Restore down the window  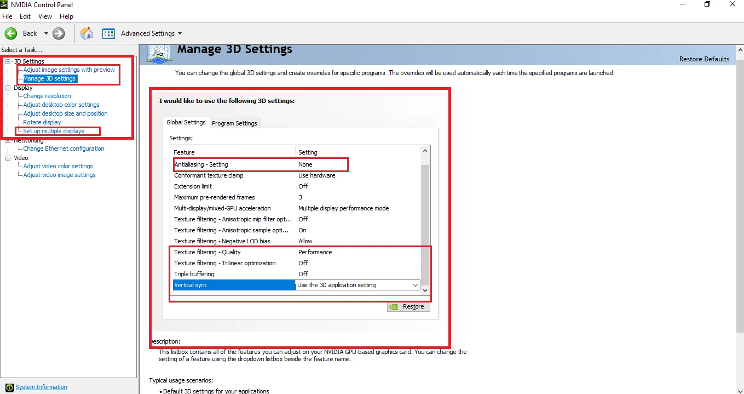pyautogui.click(x=707, y=4)
